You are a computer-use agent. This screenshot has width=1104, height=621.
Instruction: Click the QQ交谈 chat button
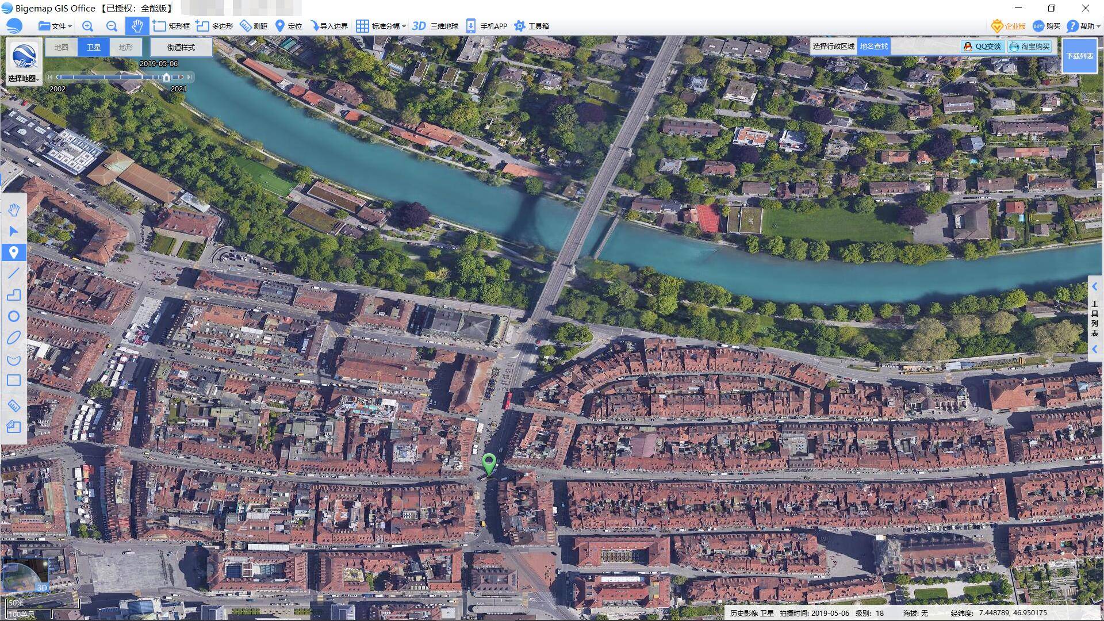coord(983,47)
